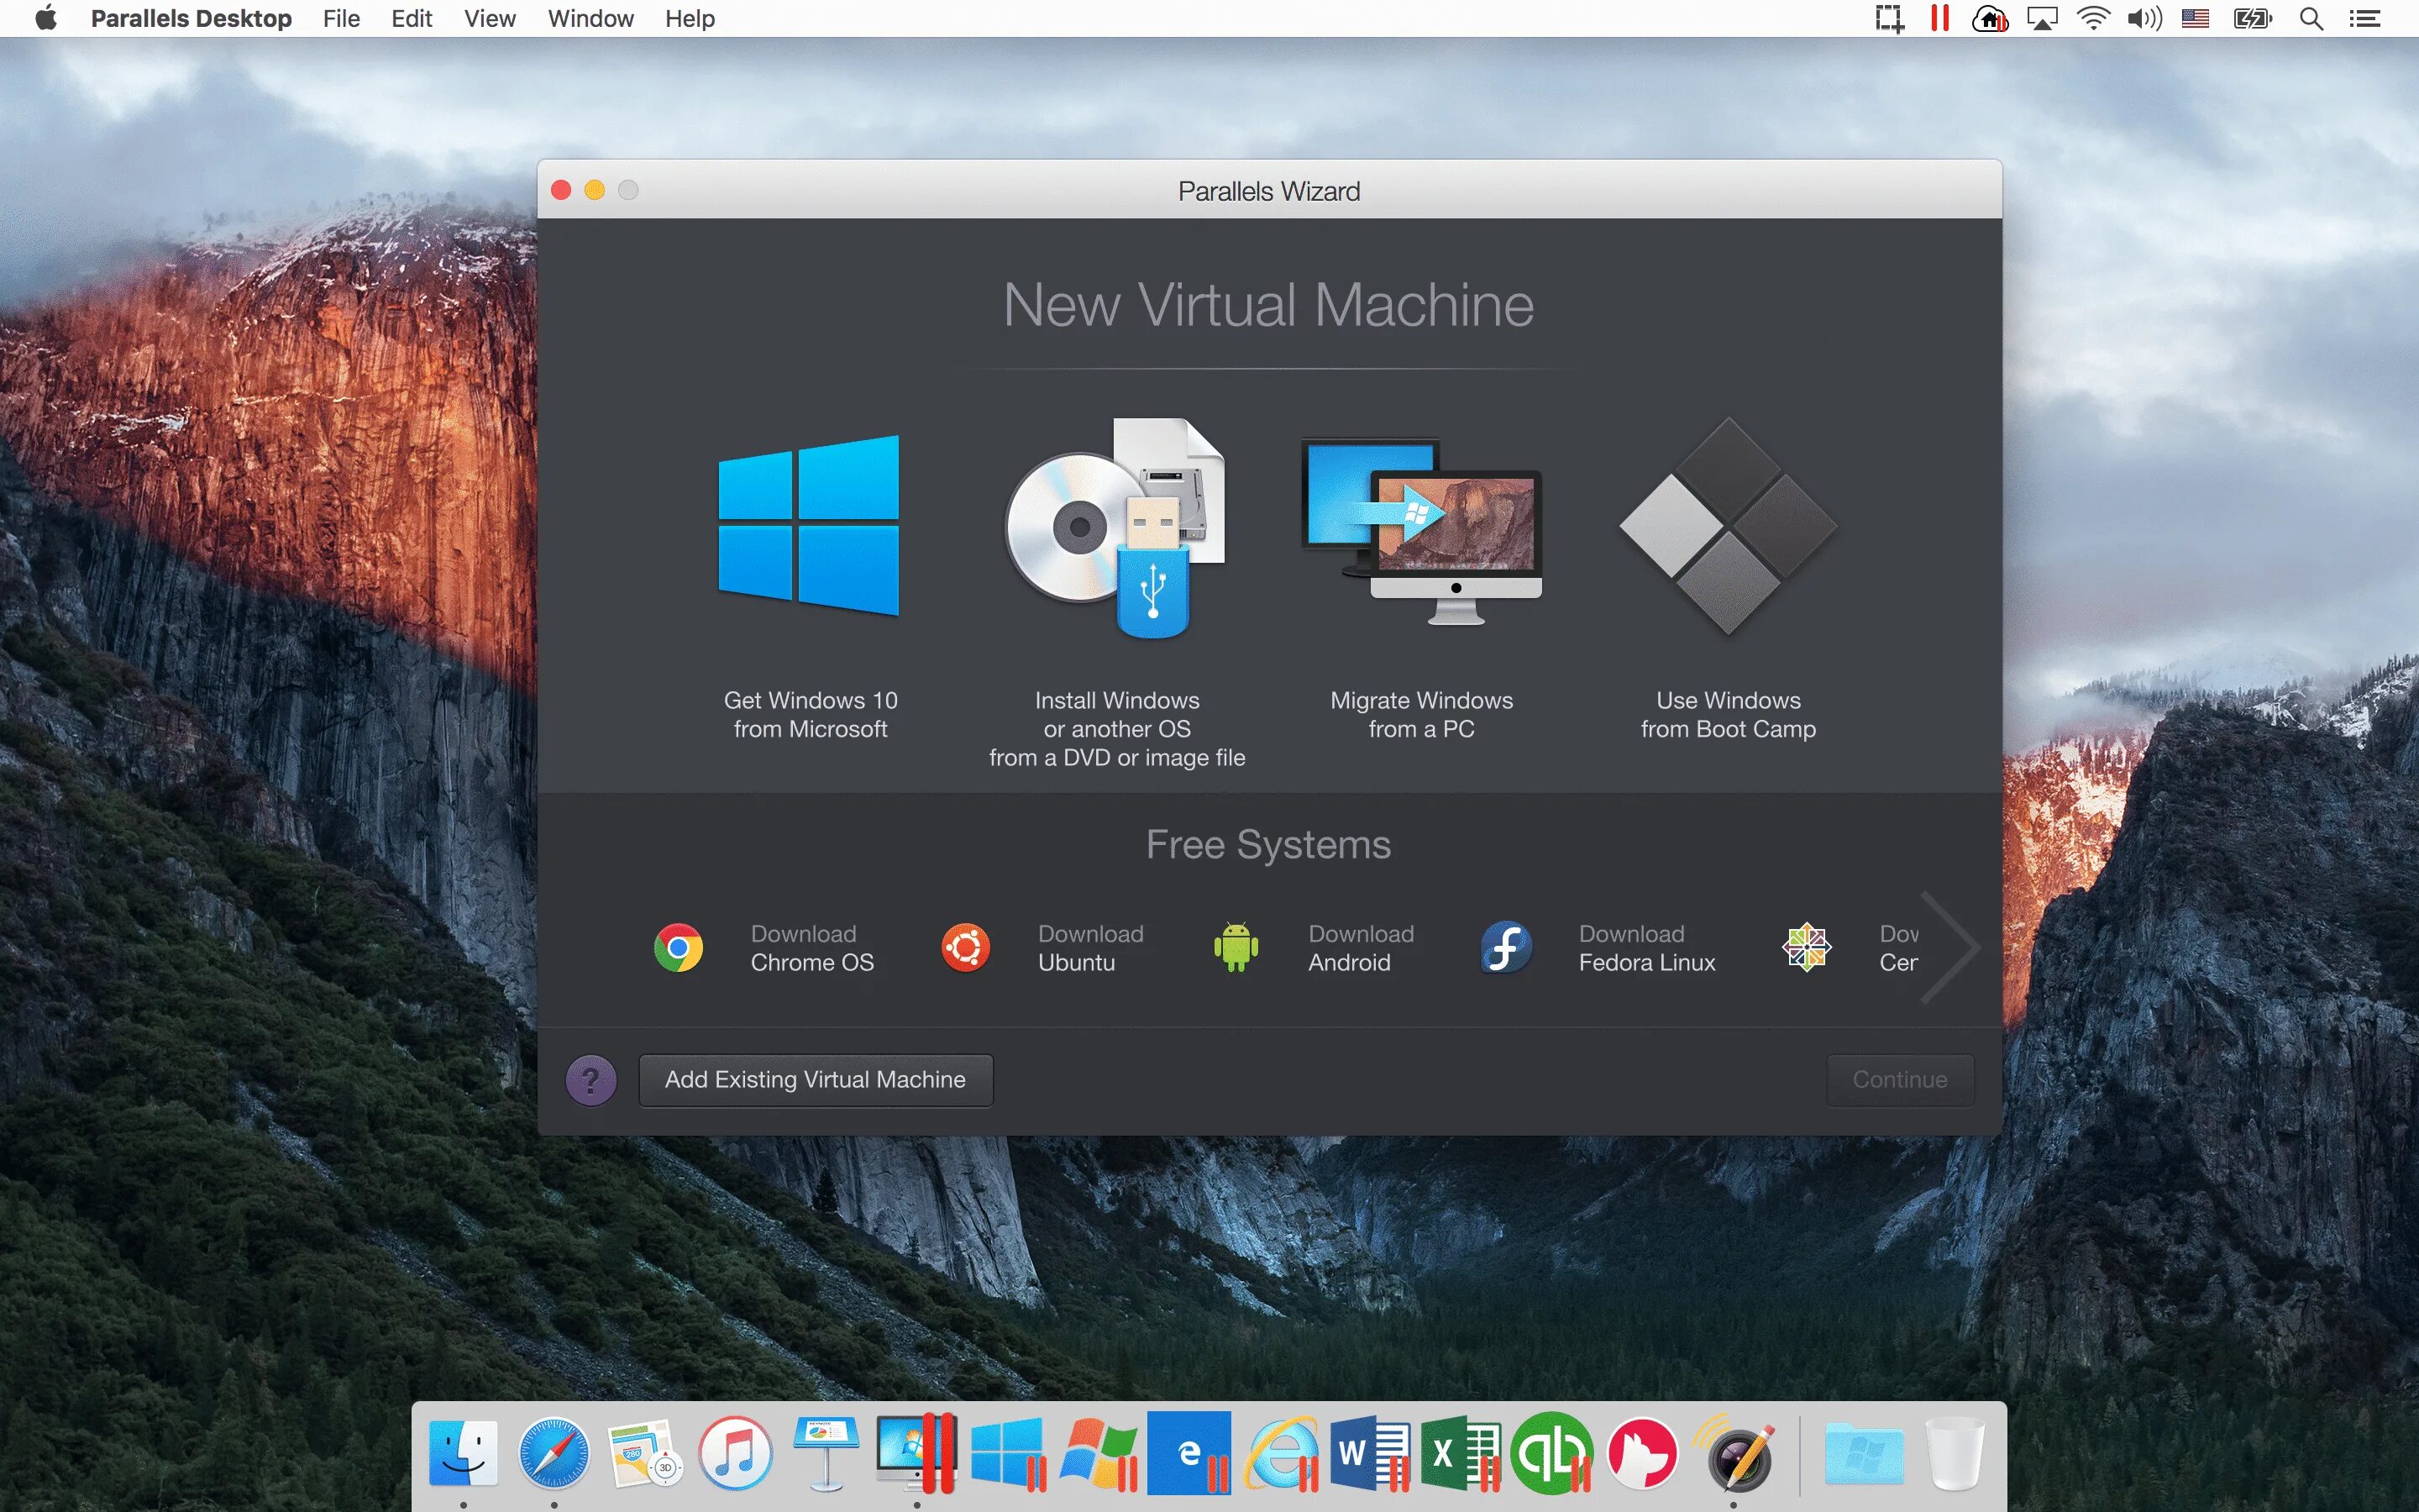Screen dimensions: 2419x1512
Task: Click Migrate Windows from a PC icon
Action: click(1419, 522)
